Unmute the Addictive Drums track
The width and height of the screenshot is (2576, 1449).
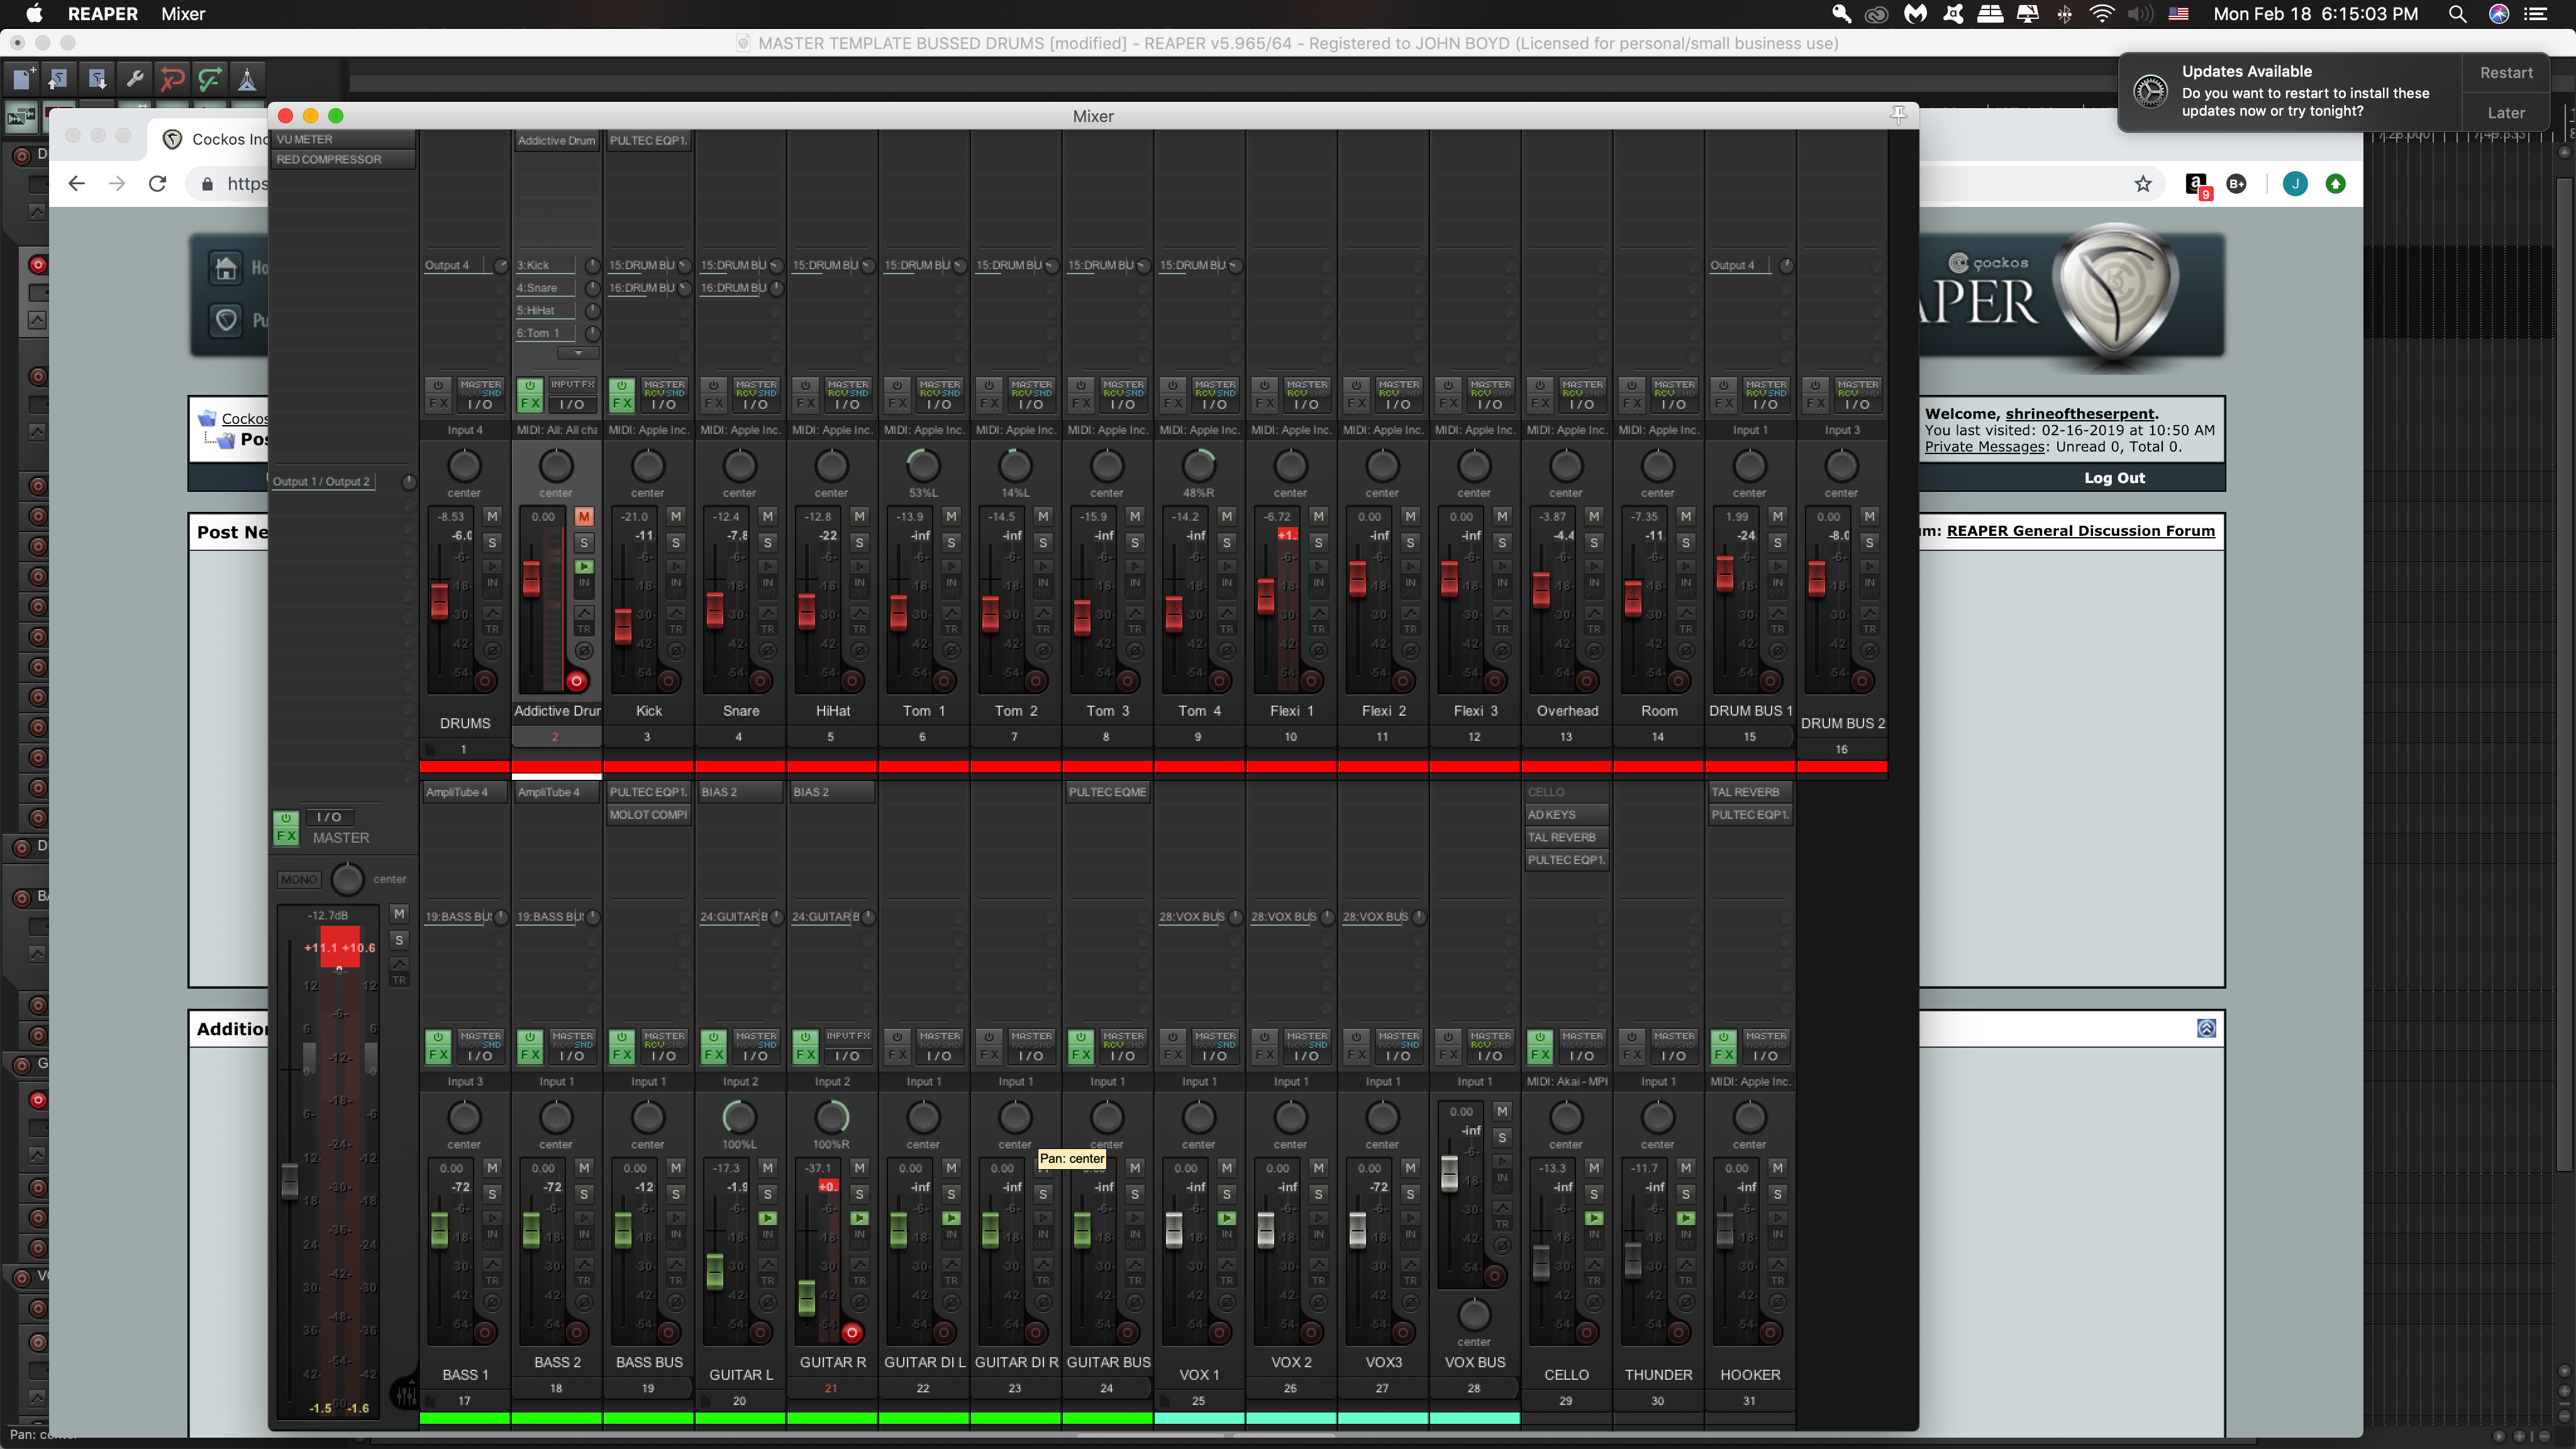tap(584, 516)
